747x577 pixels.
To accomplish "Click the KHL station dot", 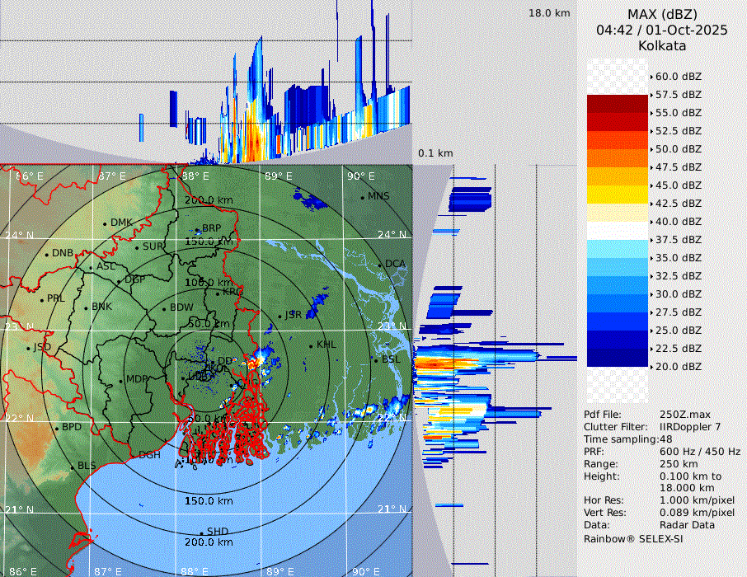I will click(311, 345).
